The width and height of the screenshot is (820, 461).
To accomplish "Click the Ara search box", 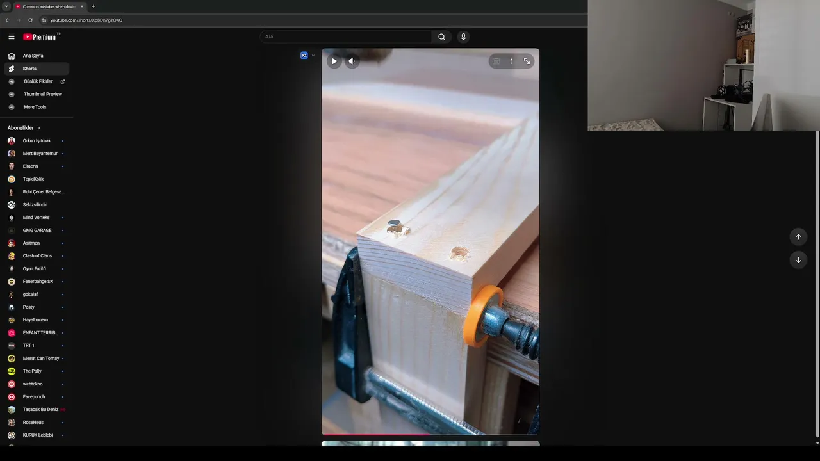I will click(346, 36).
